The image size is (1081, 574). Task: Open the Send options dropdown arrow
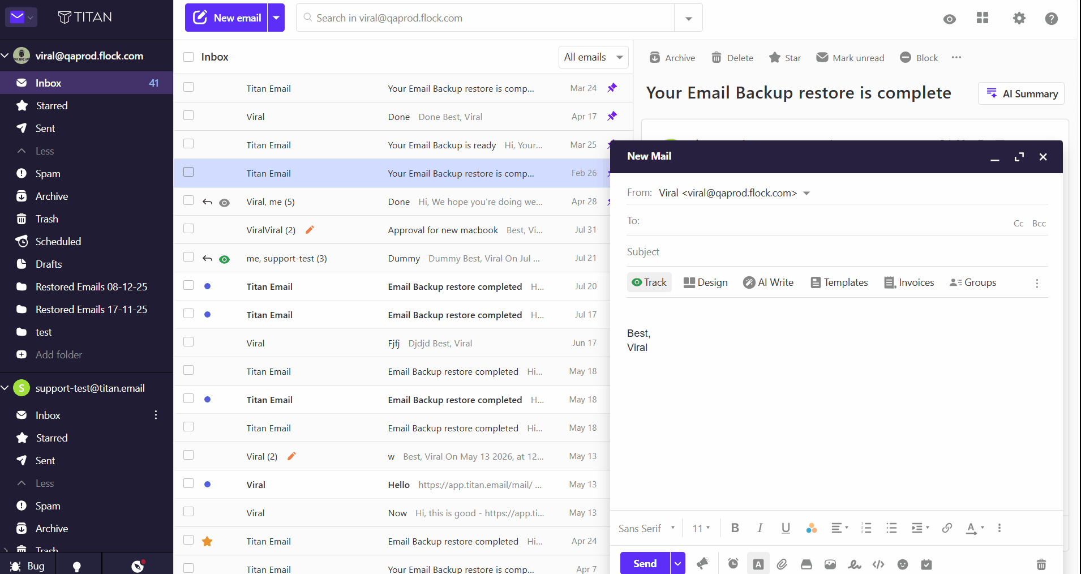point(677,563)
